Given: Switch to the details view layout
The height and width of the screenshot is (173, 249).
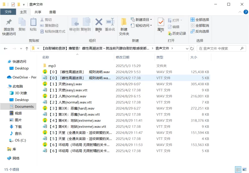Looking at the screenshot, I should (x=238, y=169).
